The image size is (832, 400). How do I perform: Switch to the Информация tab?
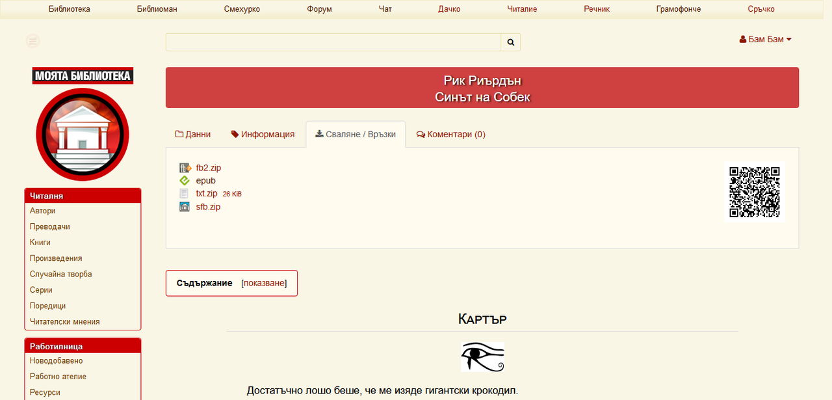(x=263, y=135)
